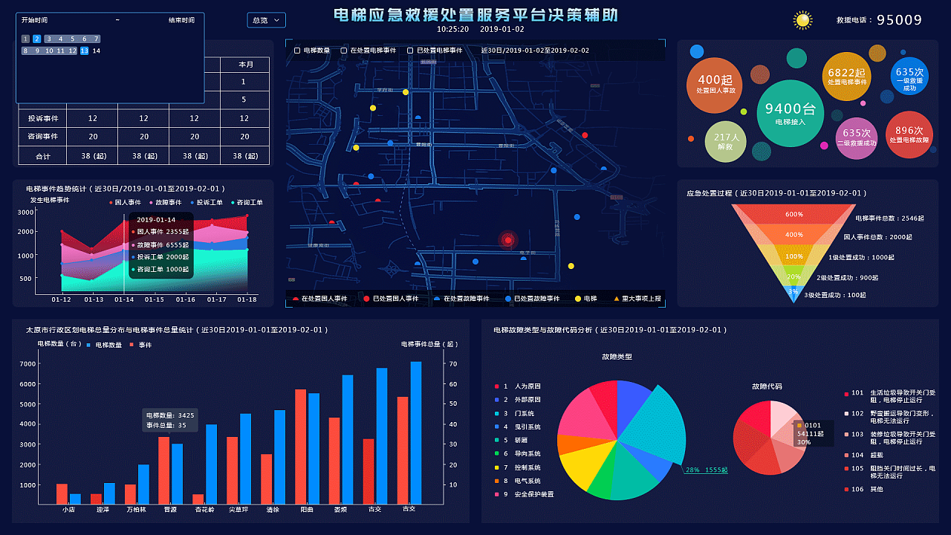
Task: Click the 896次 red fault bubble
Action: [909, 134]
